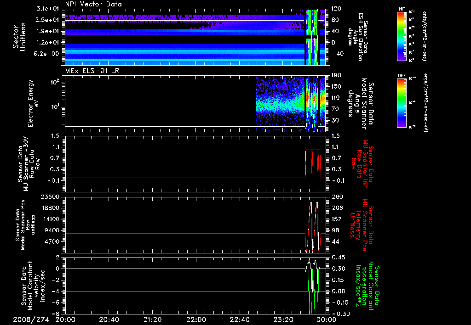Click the 4700 scanner position tick
Image resolution: width=471 pixels, height=325 pixels.
point(52,241)
